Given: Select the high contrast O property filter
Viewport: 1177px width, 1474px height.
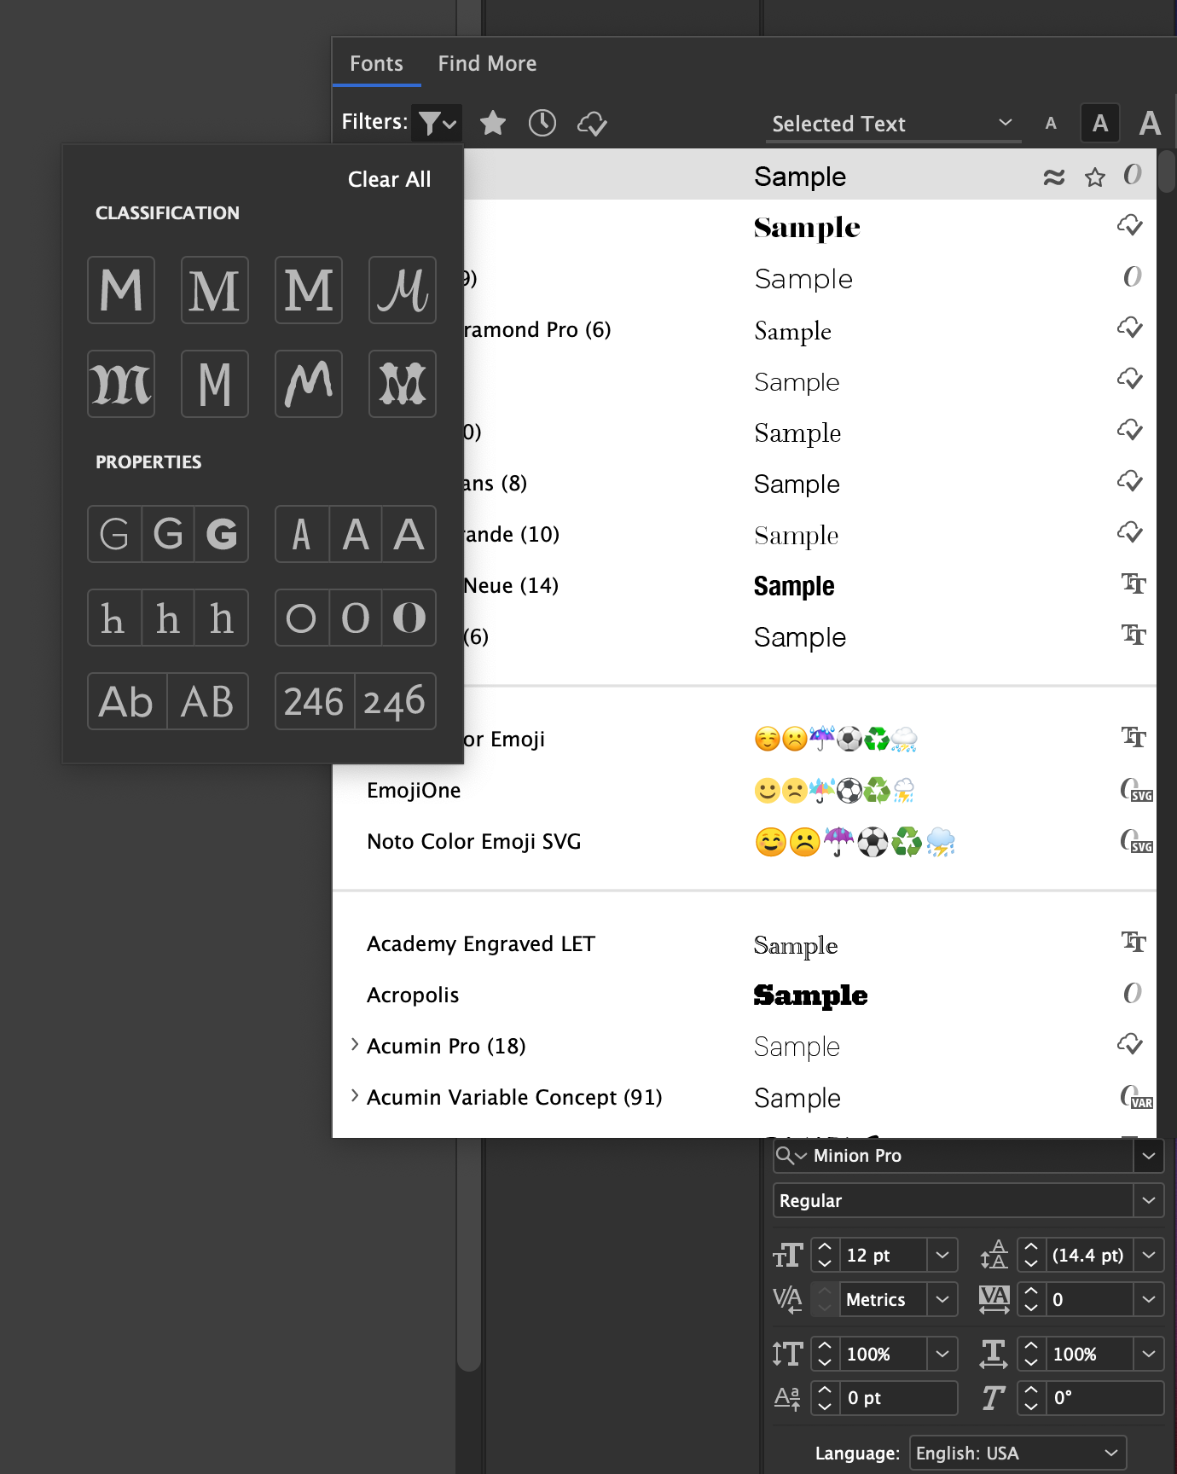Looking at the screenshot, I should point(409,618).
